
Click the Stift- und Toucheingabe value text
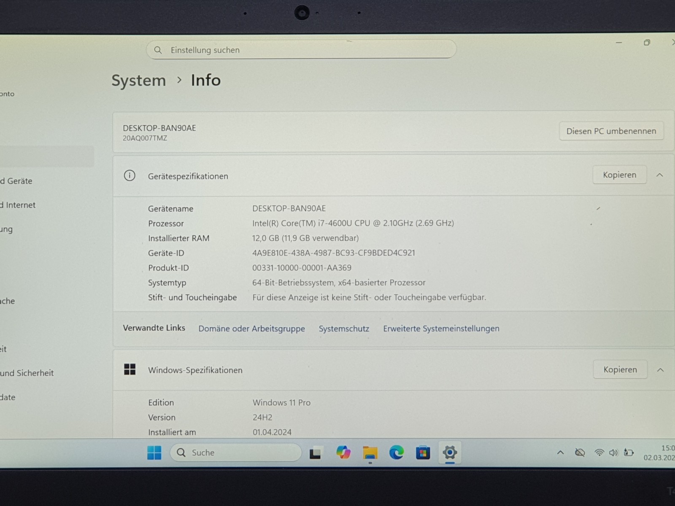pos(369,297)
